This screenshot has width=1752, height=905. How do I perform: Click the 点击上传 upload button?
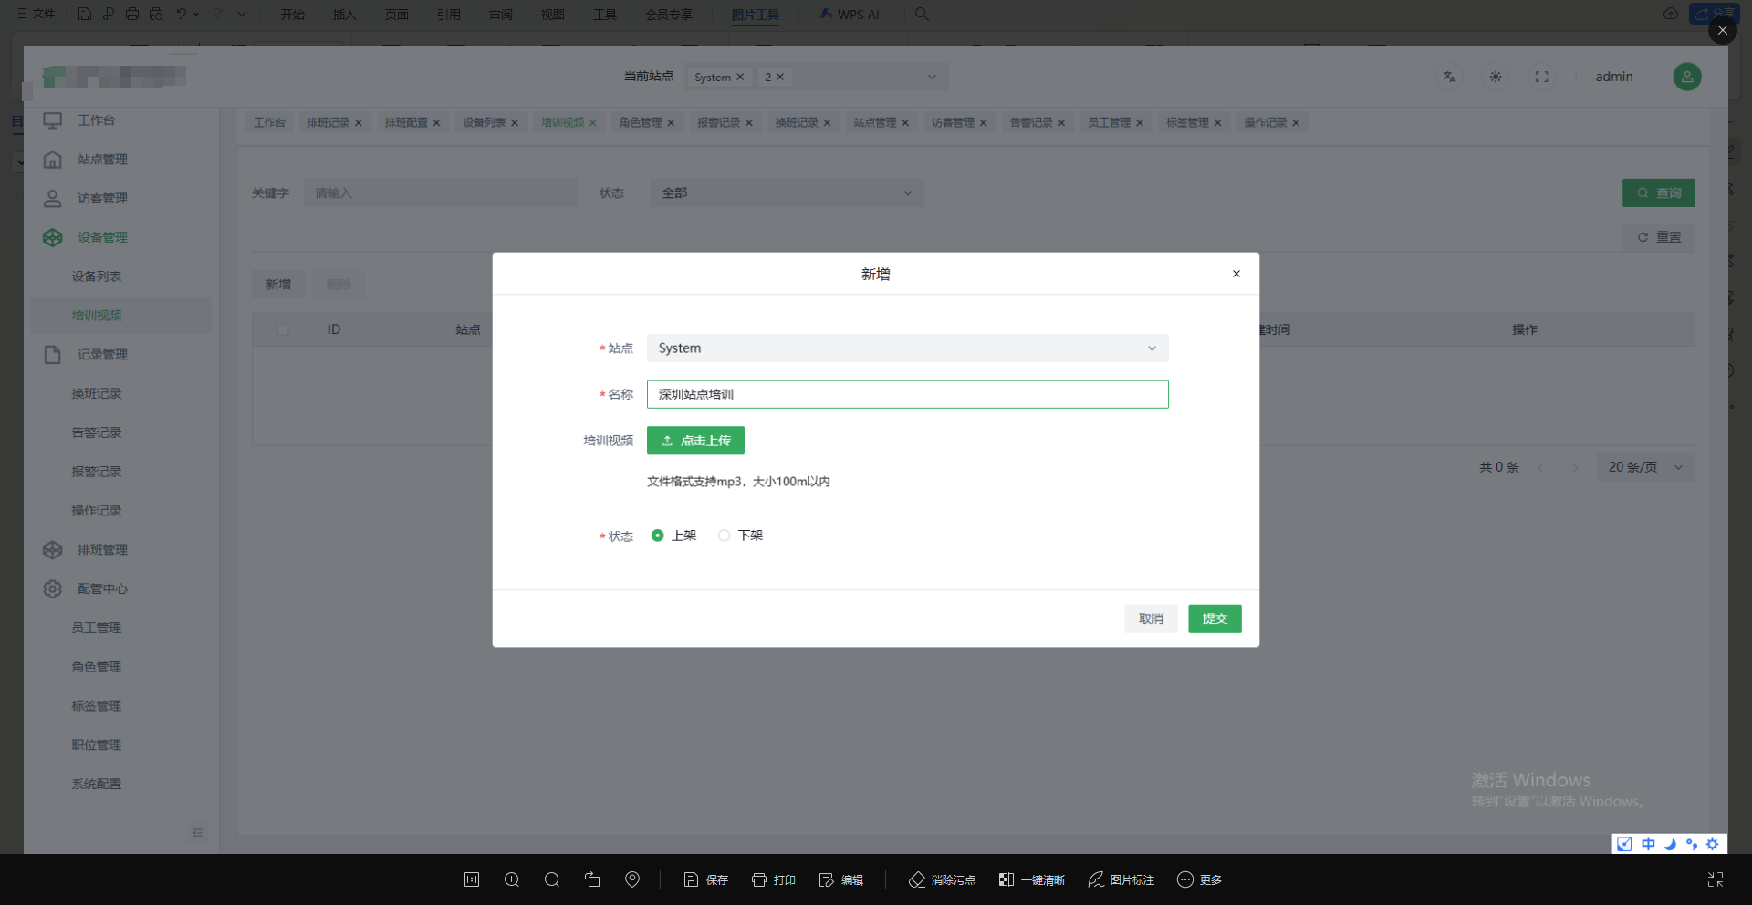tap(695, 441)
